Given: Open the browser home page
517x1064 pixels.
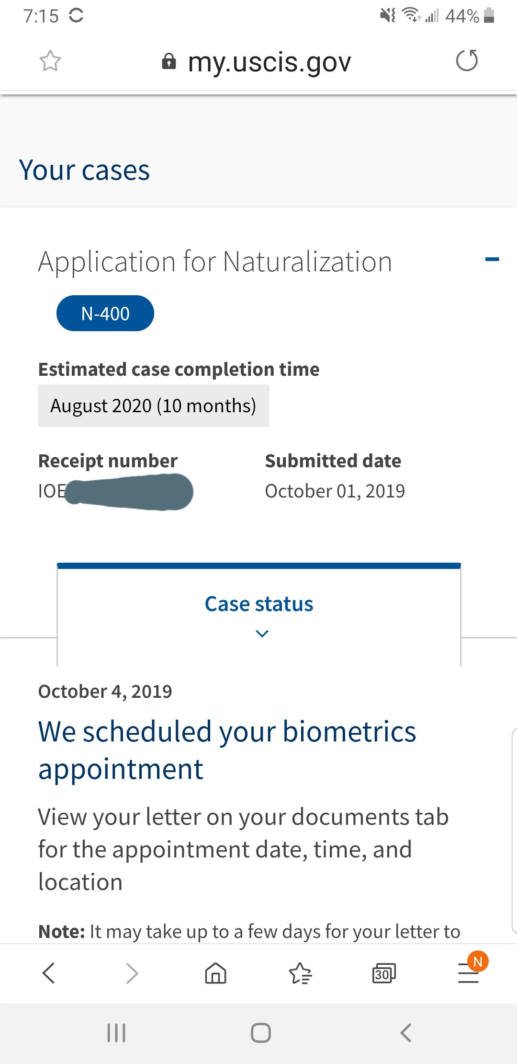Looking at the screenshot, I should pos(215,973).
